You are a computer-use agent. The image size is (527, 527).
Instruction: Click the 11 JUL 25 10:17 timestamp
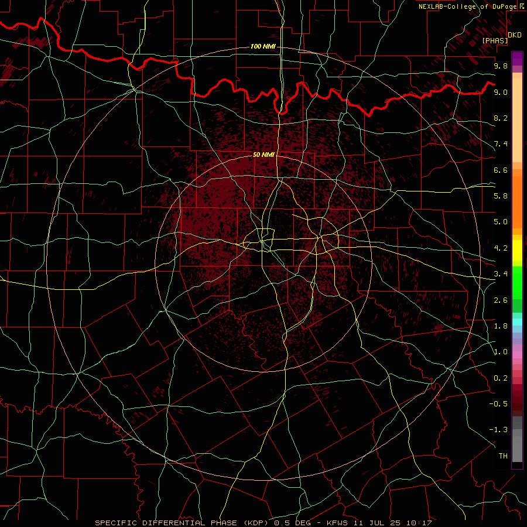tap(392, 523)
